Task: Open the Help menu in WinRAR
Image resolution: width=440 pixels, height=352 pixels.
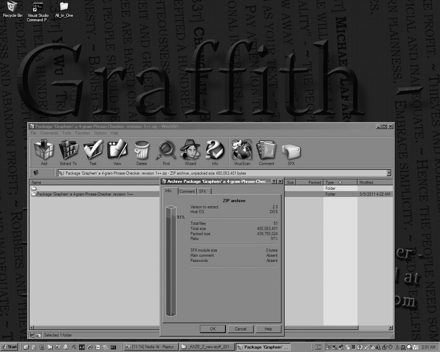Action: 114,133
